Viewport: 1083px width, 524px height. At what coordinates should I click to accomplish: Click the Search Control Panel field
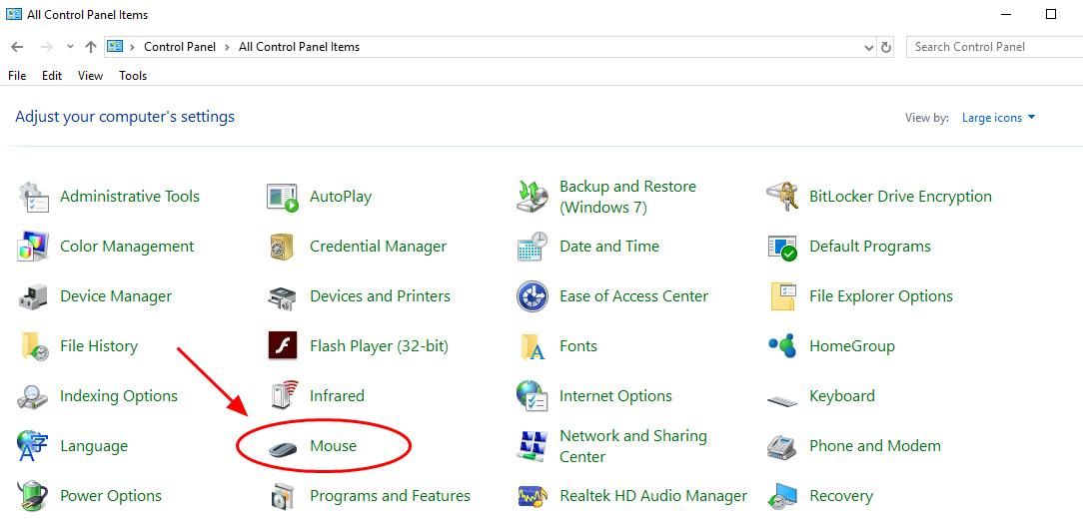995,47
